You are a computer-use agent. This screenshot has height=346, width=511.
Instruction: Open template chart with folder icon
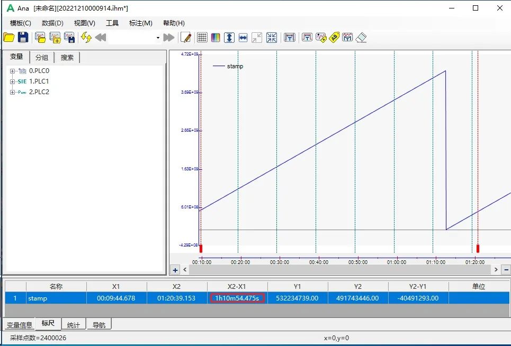40,38
